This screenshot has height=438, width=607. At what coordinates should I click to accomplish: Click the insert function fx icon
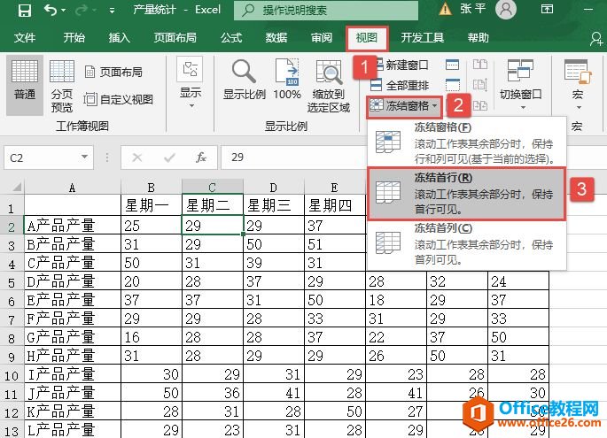click(200, 158)
